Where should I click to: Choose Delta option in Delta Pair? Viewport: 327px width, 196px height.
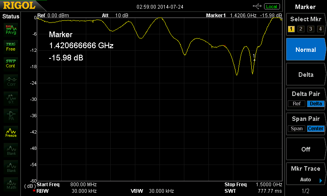coord(316,104)
